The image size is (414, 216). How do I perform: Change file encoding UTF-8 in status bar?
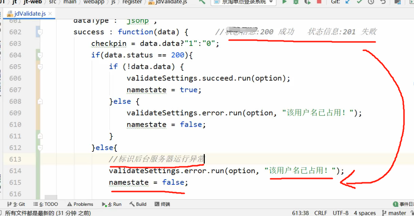click(x=341, y=213)
